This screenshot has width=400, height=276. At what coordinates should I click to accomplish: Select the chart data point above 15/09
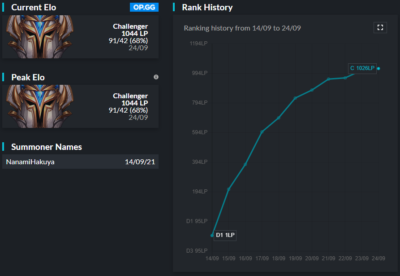coord(228,189)
